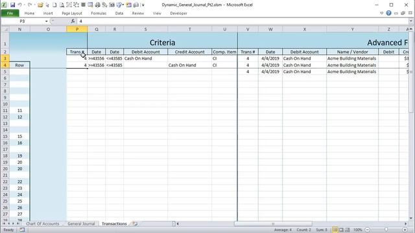Click the Credit Account criteria header cell
The height and width of the screenshot is (233, 415).
[x=189, y=52]
